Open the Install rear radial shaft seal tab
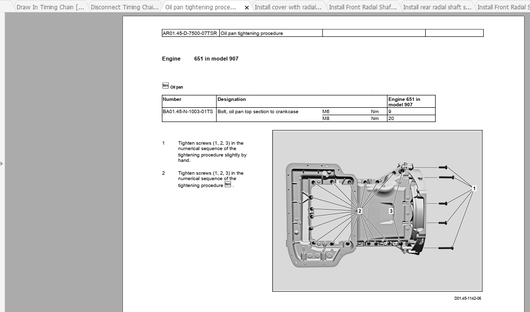The image size is (530, 312). (437, 7)
